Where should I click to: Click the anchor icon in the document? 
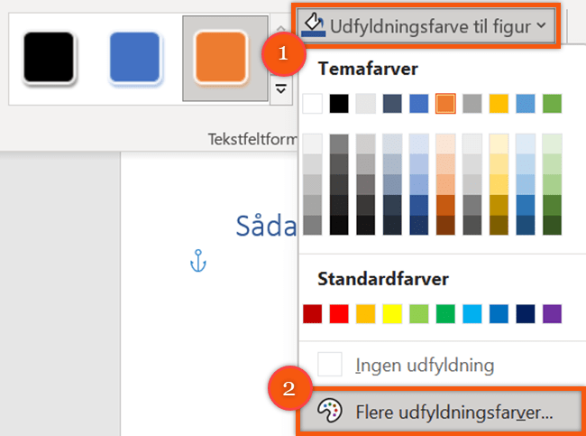tap(197, 263)
